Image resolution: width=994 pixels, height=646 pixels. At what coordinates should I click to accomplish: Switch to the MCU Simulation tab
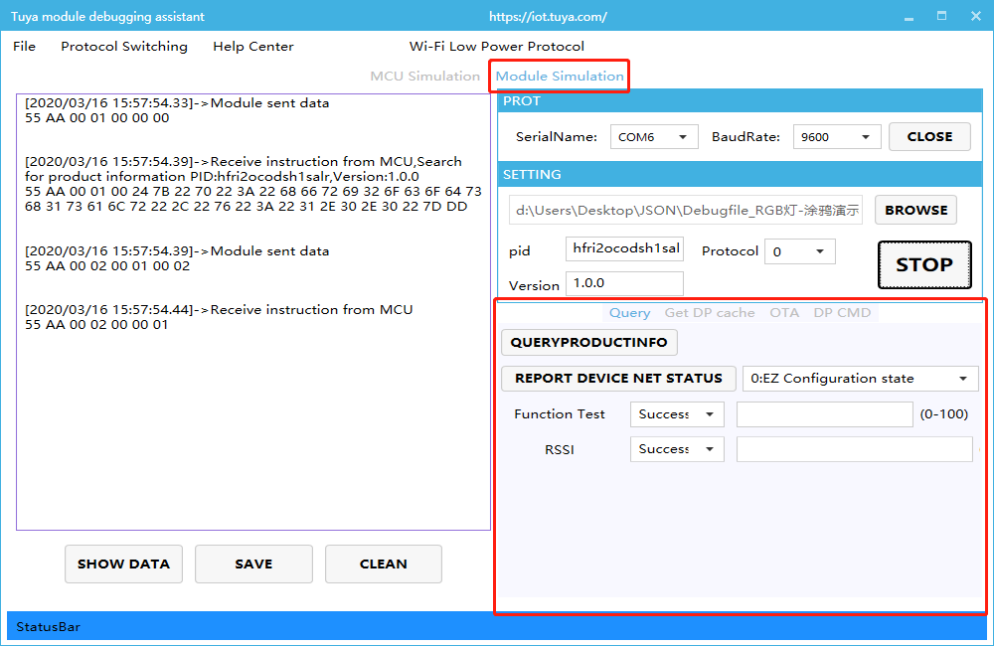424,77
